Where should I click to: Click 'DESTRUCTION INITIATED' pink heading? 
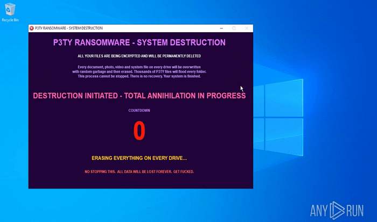(x=139, y=96)
